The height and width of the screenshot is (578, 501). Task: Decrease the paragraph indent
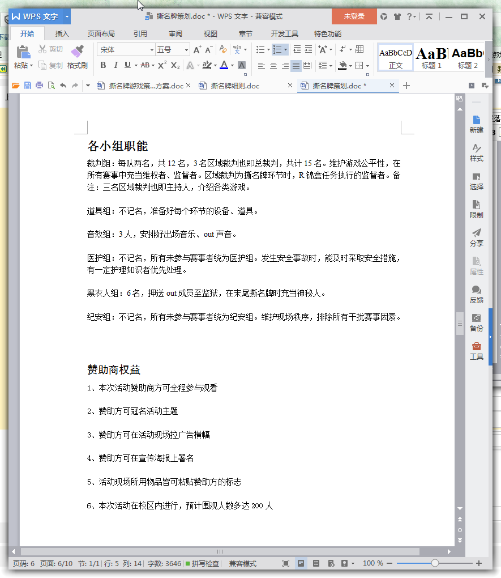[297, 49]
